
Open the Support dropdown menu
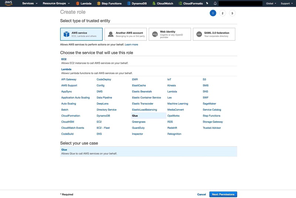tap(286, 3)
